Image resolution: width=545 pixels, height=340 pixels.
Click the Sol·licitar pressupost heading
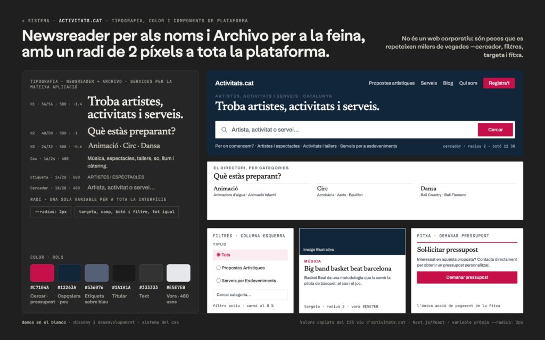tap(447, 250)
